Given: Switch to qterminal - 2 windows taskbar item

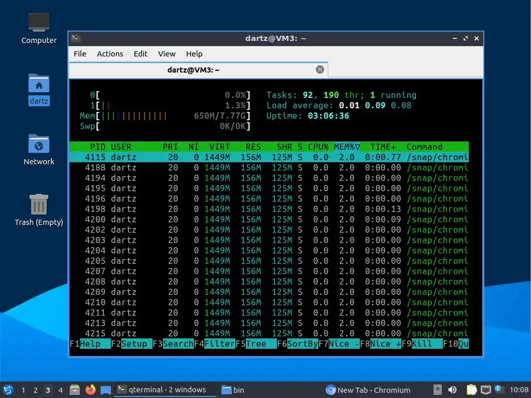Looking at the screenshot, I should (165, 390).
